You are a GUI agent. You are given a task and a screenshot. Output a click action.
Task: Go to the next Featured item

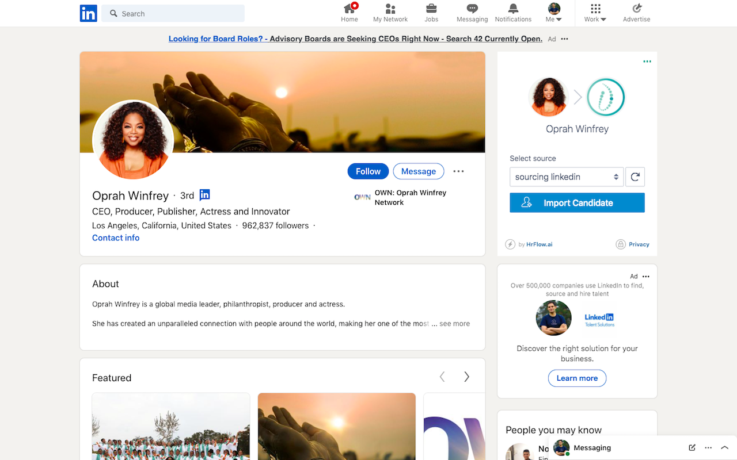coord(466,377)
